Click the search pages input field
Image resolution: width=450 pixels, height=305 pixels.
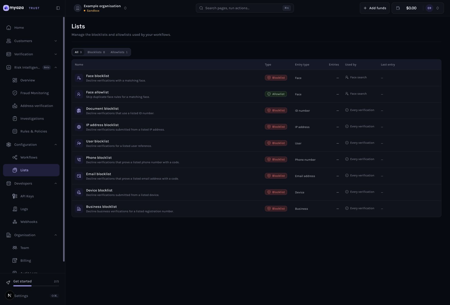pyautogui.click(x=245, y=8)
